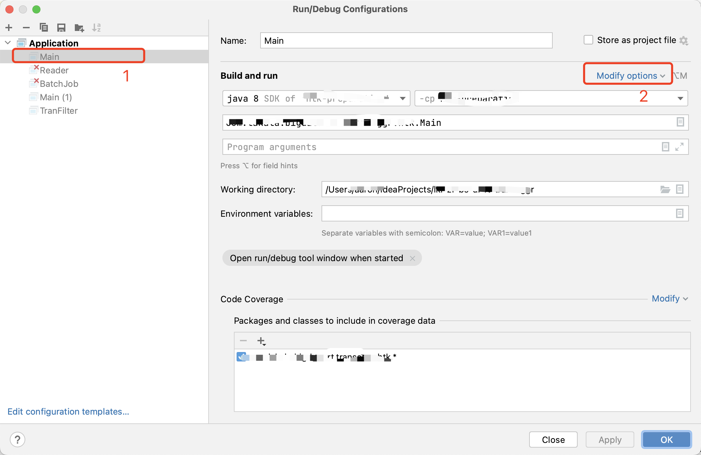Insert macro into Working directory field

point(680,189)
